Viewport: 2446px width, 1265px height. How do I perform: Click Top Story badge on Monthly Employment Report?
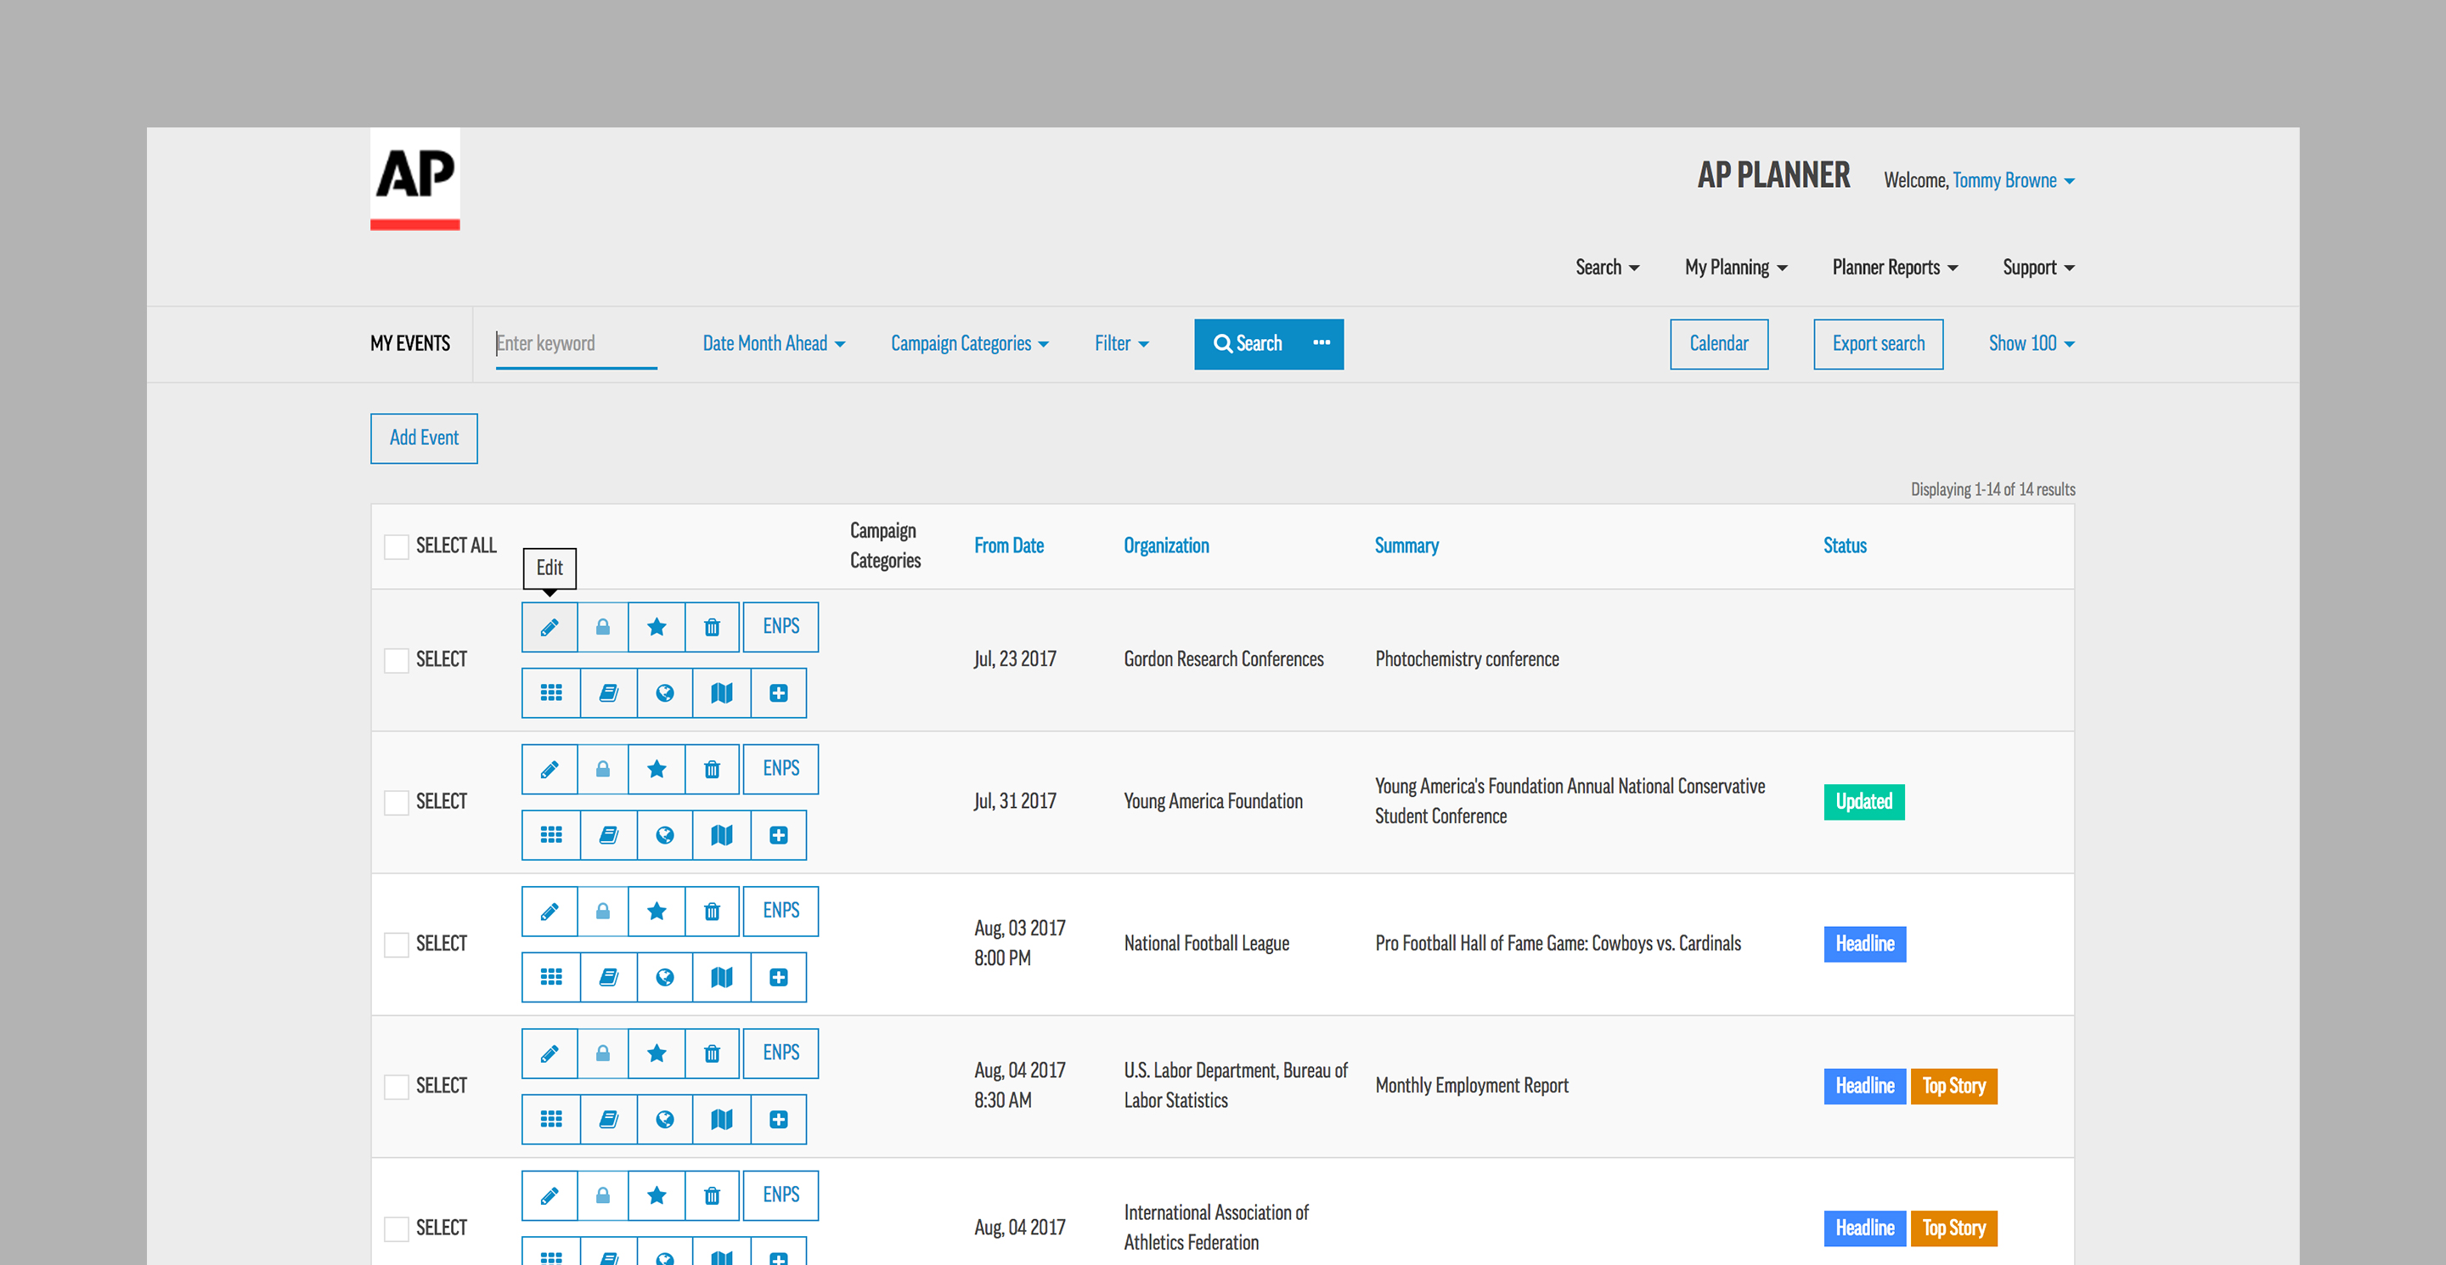click(1953, 1087)
